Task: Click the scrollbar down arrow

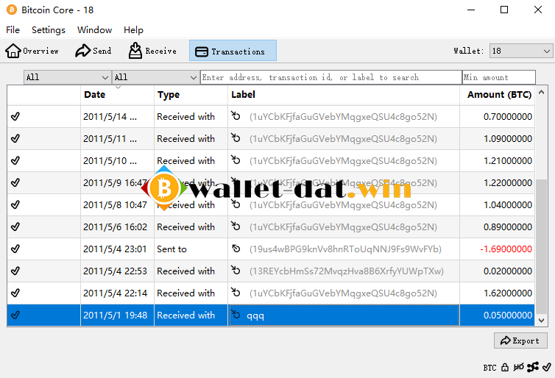Action: pos(541,321)
